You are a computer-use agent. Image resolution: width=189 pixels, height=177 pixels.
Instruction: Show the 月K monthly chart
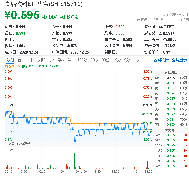pyautogui.click(x=51, y=60)
